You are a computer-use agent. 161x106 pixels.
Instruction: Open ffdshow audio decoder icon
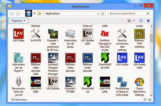[x=87, y=58]
